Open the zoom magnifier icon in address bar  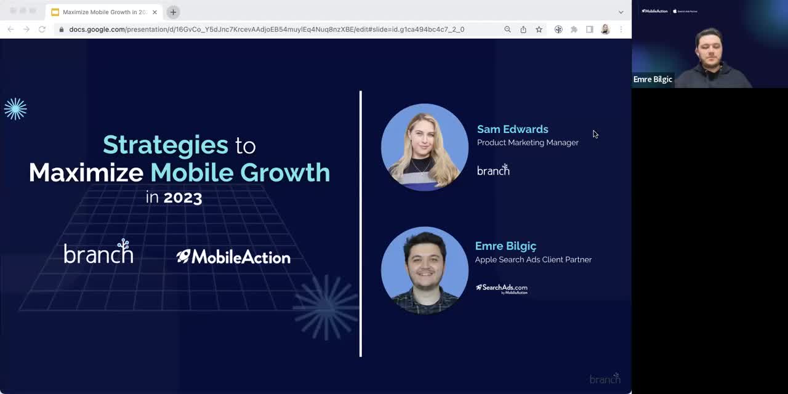click(507, 29)
